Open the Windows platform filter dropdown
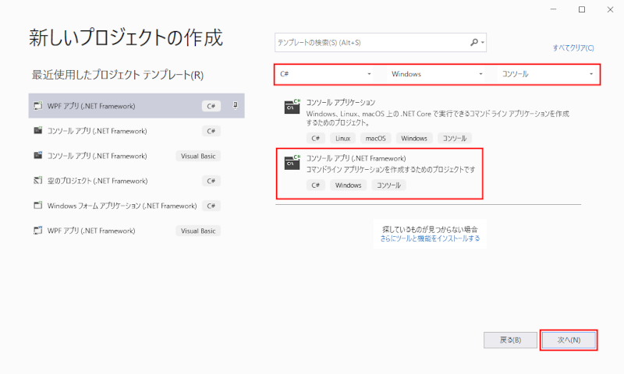The height and width of the screenshot is (374, 624). [437, 74]
